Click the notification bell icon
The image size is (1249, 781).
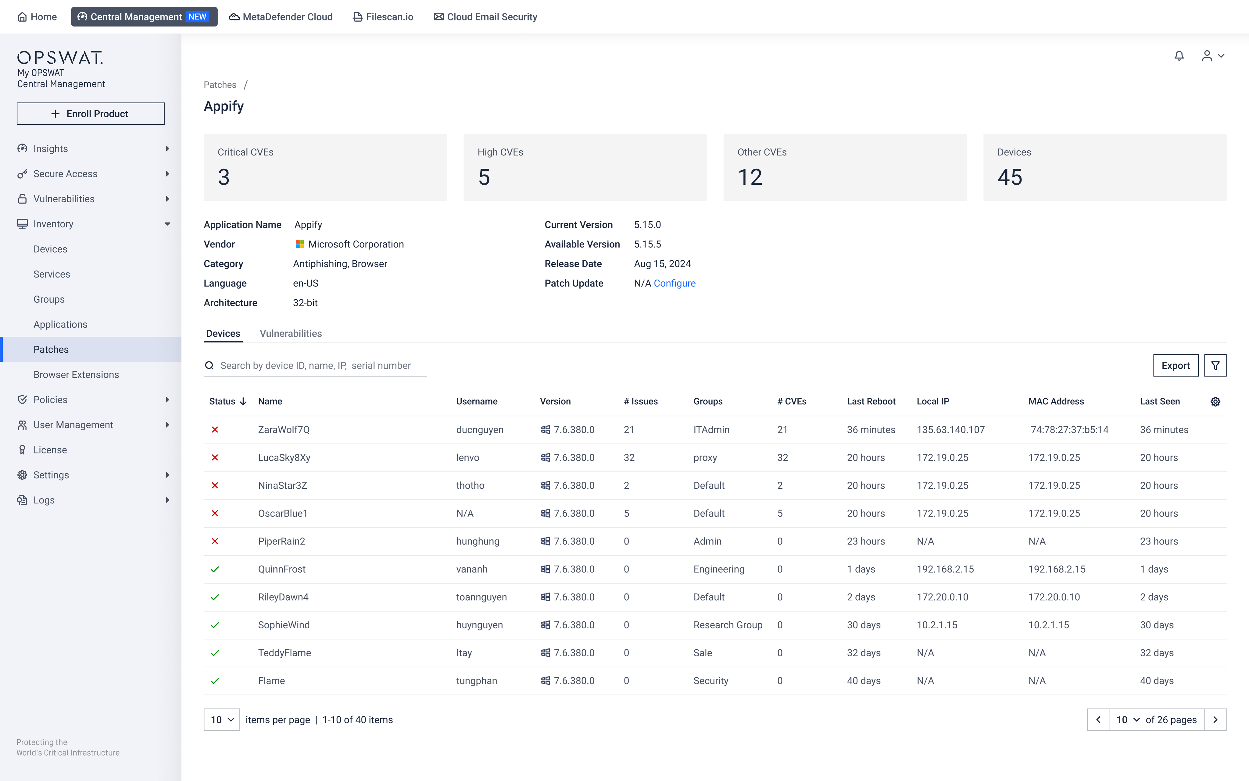click(1179, 56)
